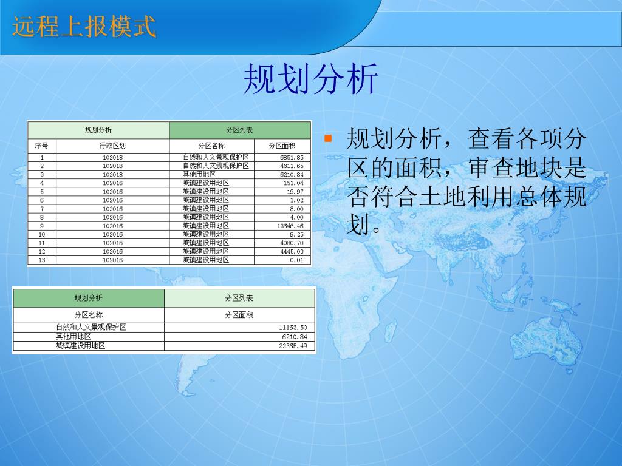Image resolution: width=622 pixels, height=466 pixels.
Task: Click dark green 规划分析 header of lower table
Action: click(89, 298)
